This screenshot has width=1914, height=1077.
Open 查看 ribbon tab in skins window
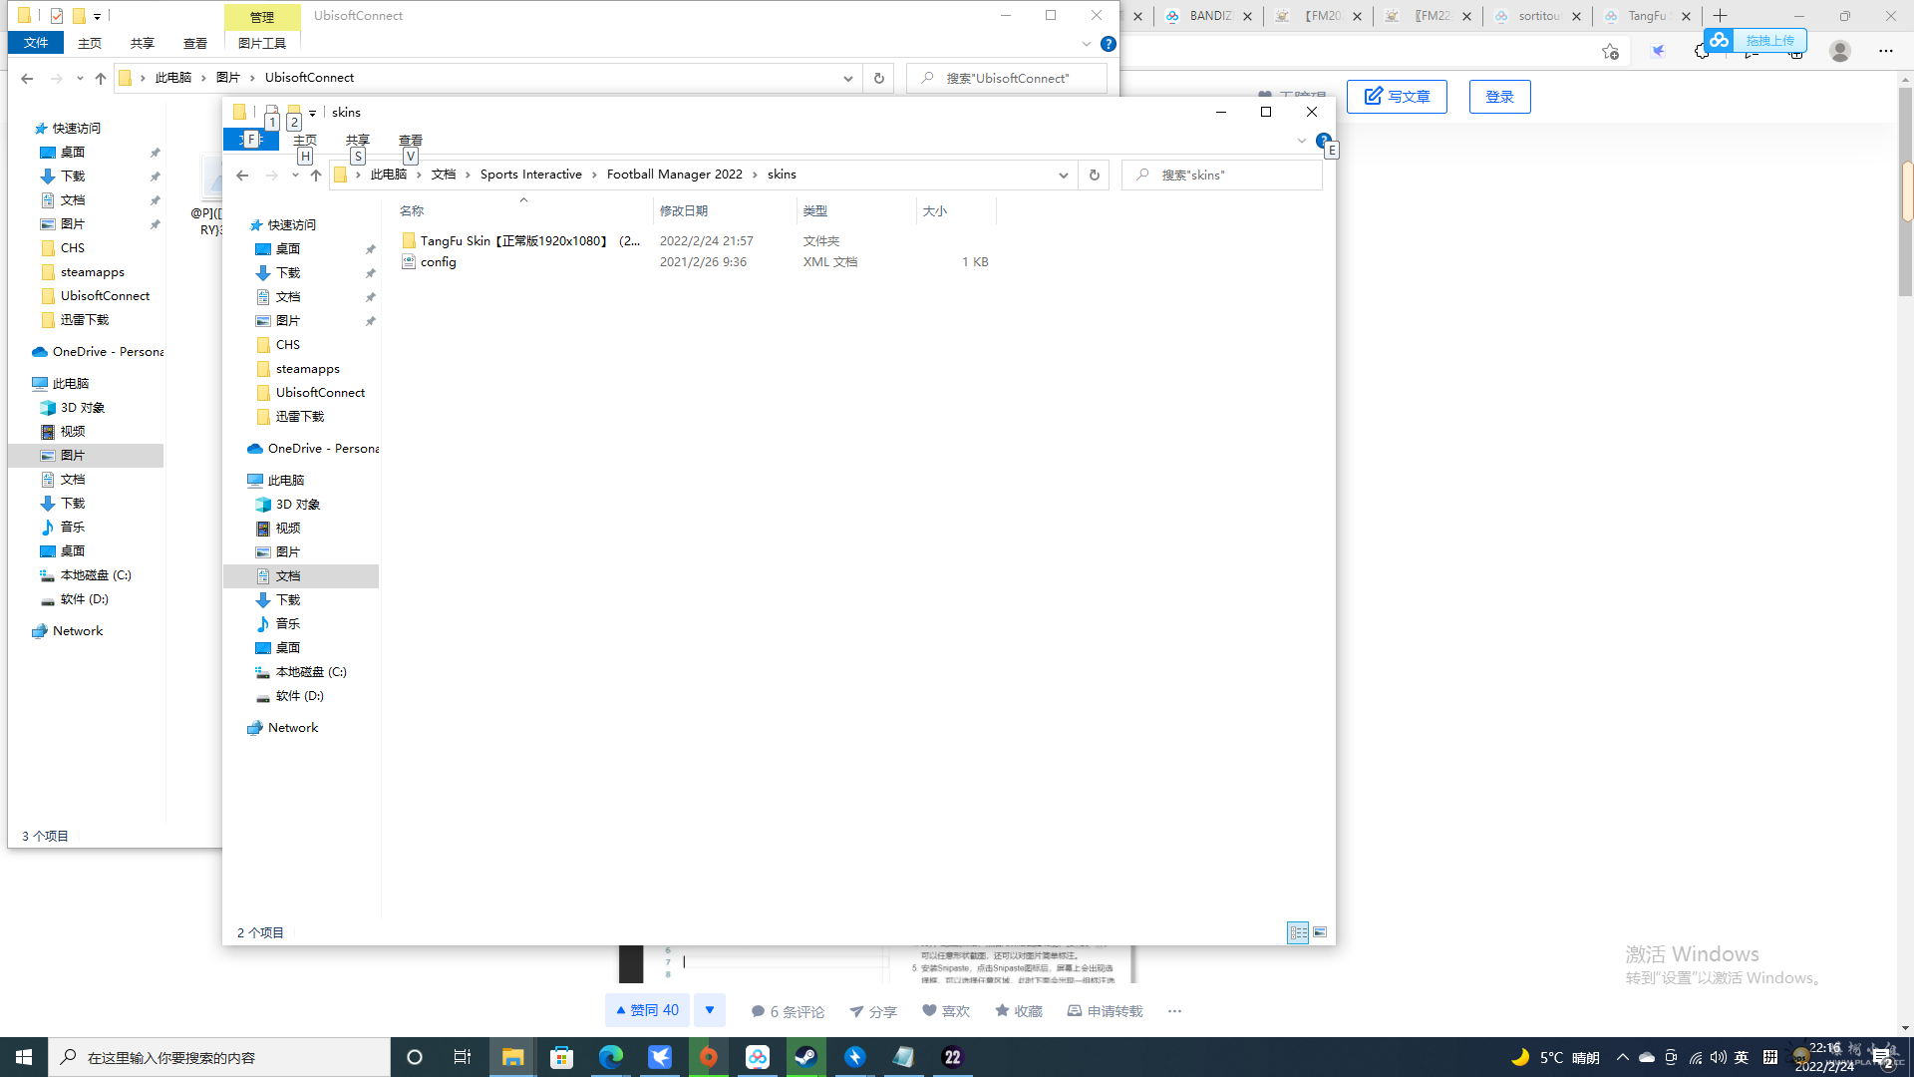[411, 141]
